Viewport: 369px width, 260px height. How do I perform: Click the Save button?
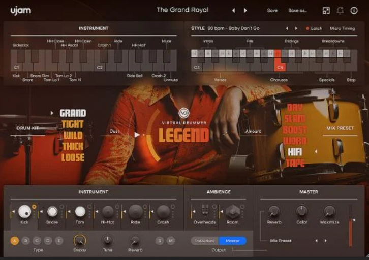pos(272,10)
